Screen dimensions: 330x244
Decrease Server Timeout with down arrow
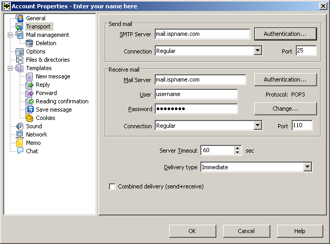[238, 153]
